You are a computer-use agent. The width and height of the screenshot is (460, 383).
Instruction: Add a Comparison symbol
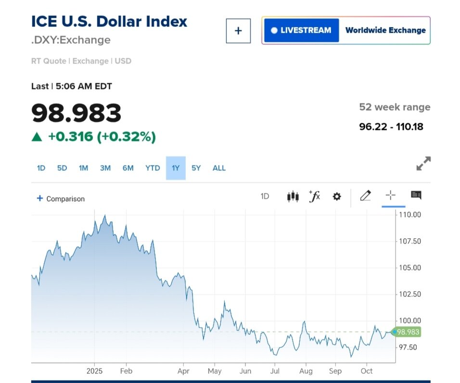tap(61, 199)
